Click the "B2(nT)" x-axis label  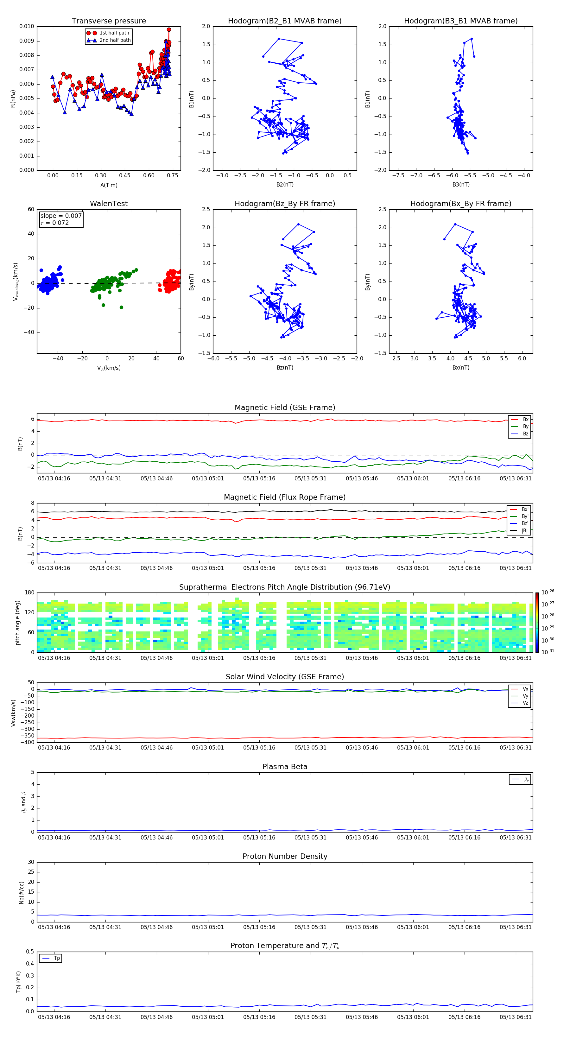coord(285,185)
